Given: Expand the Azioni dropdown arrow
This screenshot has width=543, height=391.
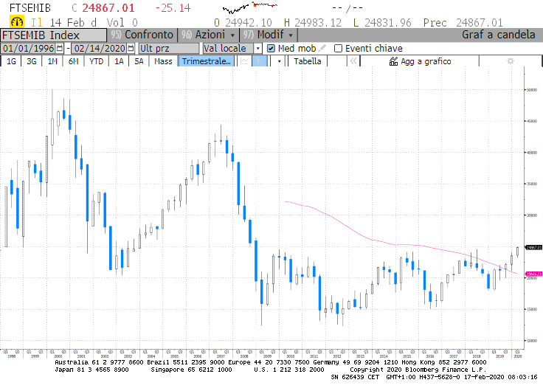Looking at the screenshot, I should [232, 35].
